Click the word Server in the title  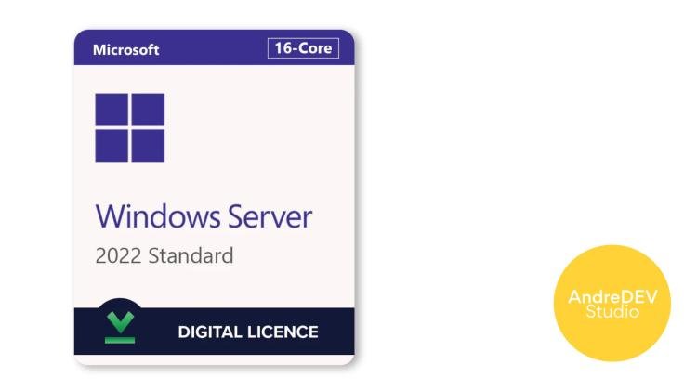(270, 216)
